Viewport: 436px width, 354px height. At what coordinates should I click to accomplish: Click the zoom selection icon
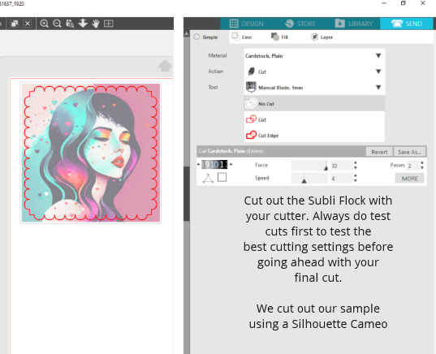pos(70,24)
